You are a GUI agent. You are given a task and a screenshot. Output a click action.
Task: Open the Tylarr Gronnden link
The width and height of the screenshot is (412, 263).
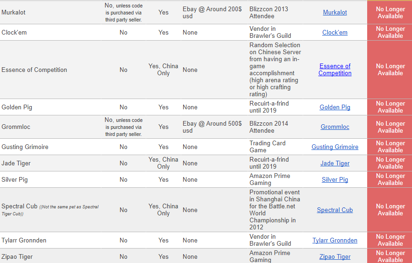pyautogui.click(x=334, y=241)
